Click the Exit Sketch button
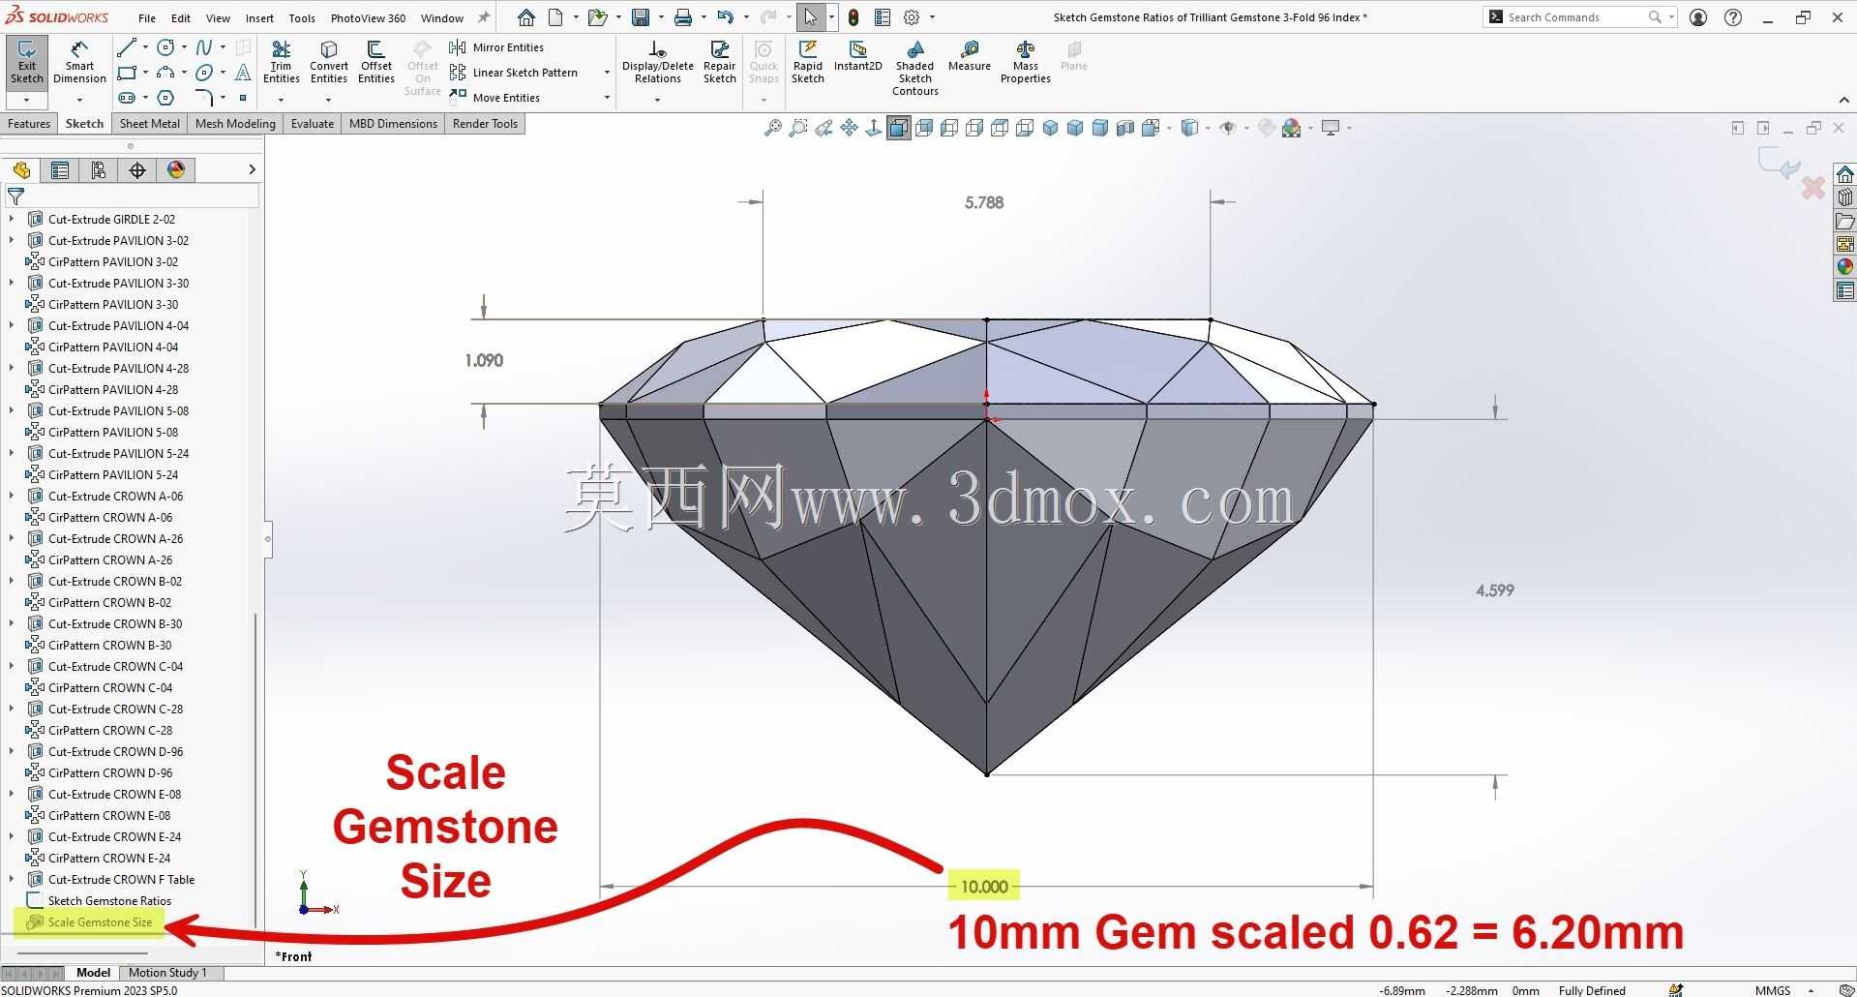 (x=26, y=63)
